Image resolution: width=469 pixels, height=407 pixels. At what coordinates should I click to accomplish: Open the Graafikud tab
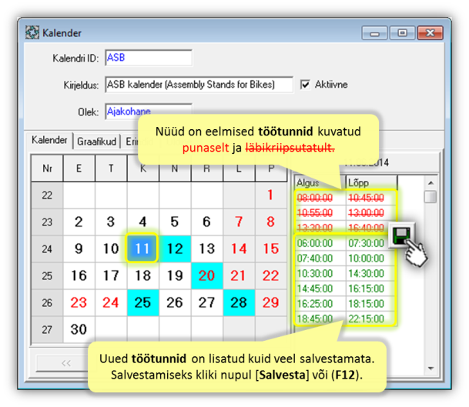96,142
